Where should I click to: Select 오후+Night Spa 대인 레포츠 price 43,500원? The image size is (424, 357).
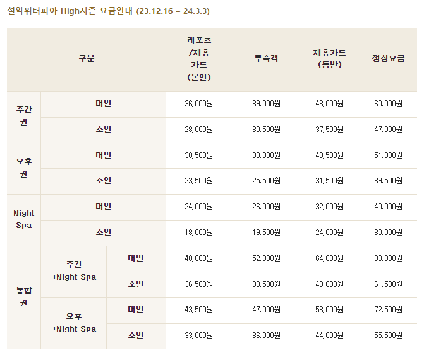[199, 310]
